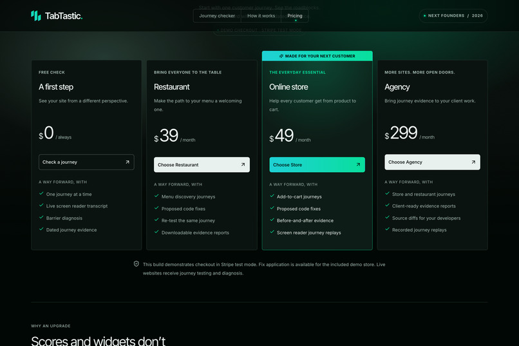
Task: Click checkmark next to Add-to-cart journeys
Action: (x=272, y=196)
